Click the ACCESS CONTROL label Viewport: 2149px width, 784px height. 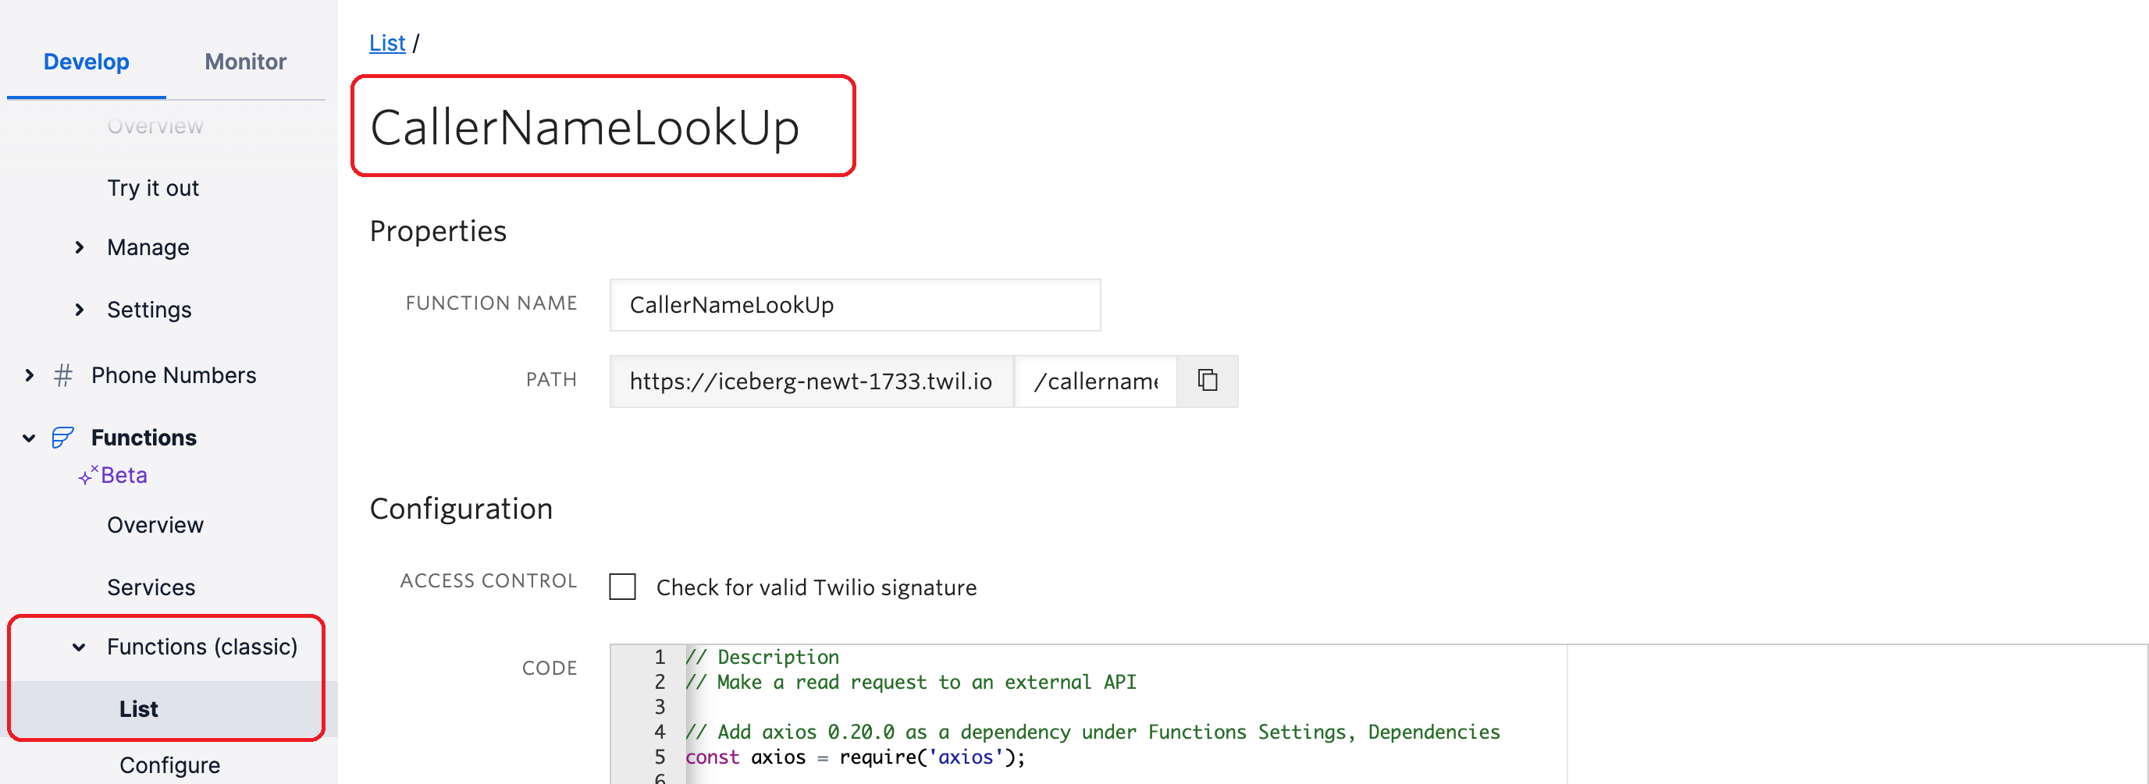coord(488,580)
